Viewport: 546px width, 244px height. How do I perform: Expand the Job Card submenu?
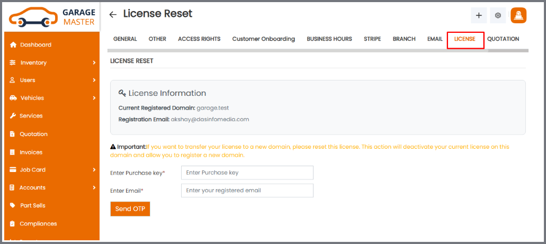coord(94,170)
